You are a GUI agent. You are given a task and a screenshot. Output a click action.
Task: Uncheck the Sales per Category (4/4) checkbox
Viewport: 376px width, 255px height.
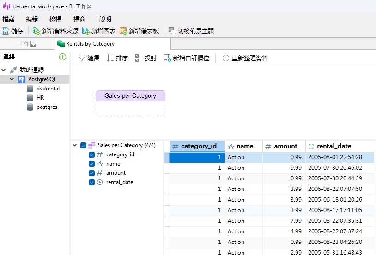(x=83, y=145)
